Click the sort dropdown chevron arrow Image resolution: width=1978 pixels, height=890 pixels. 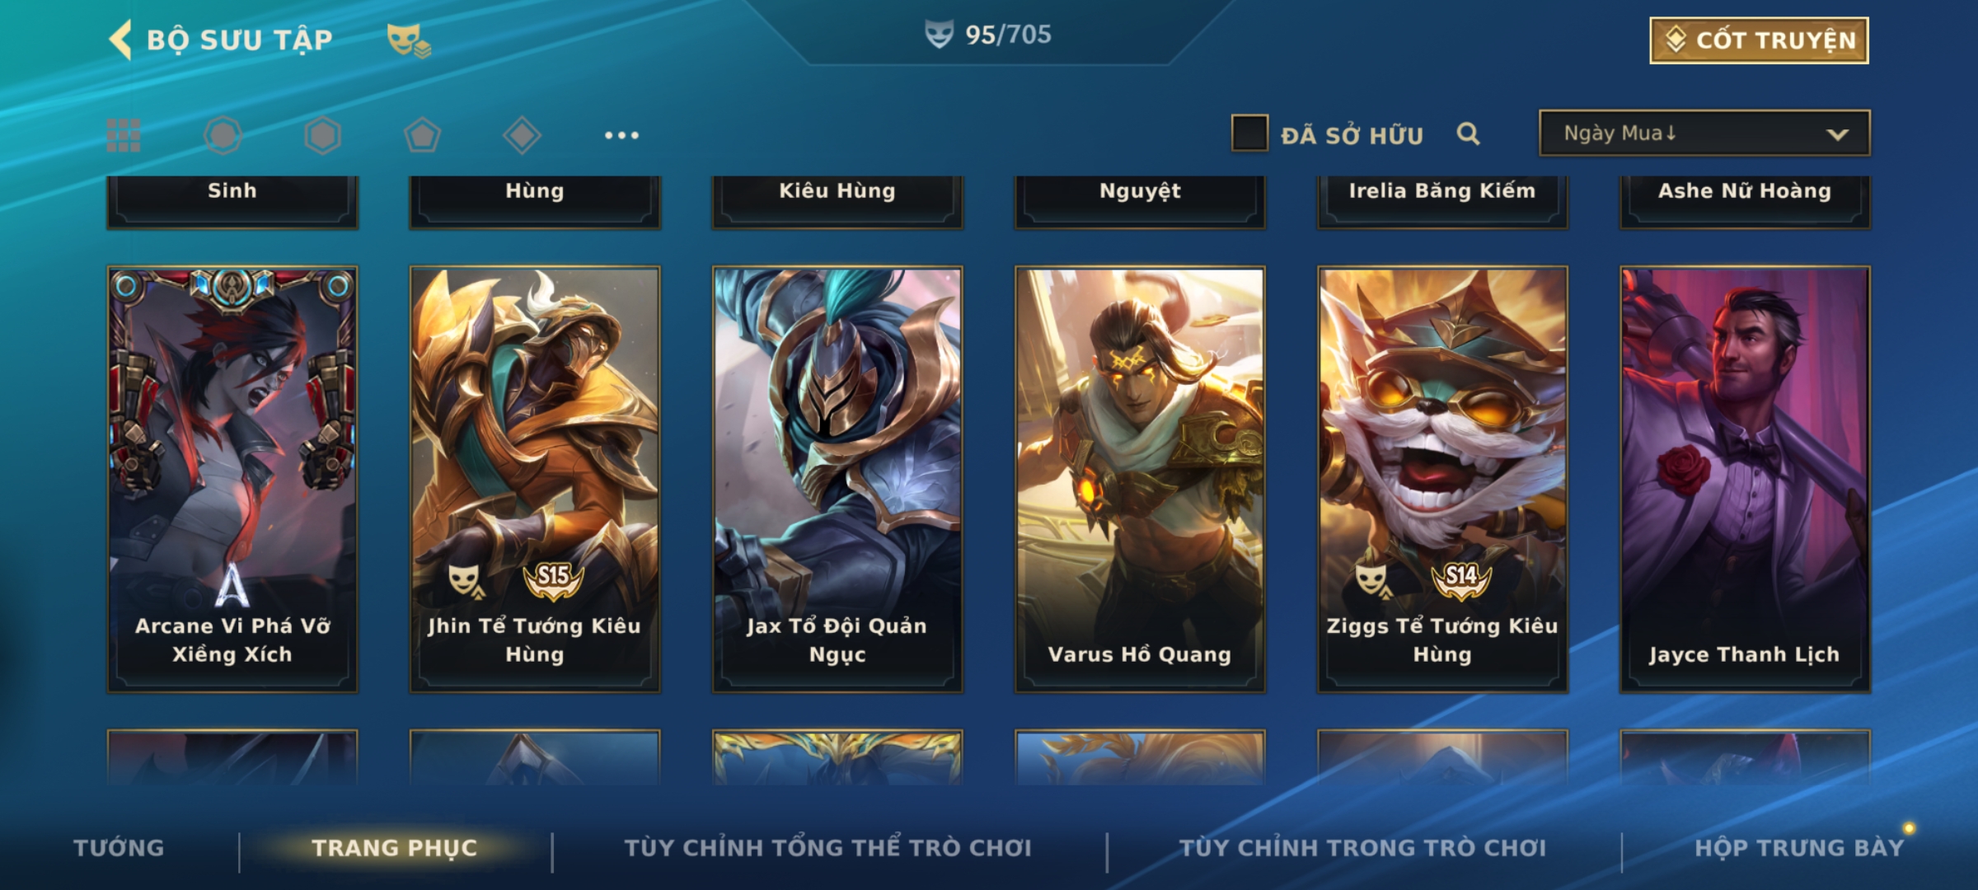click(x=1837, y=134)
